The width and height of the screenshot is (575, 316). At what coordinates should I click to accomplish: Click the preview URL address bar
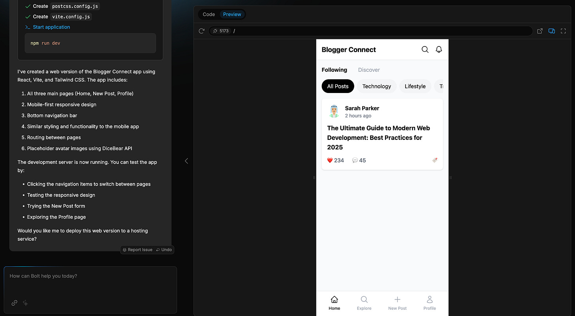coord(370,31)
